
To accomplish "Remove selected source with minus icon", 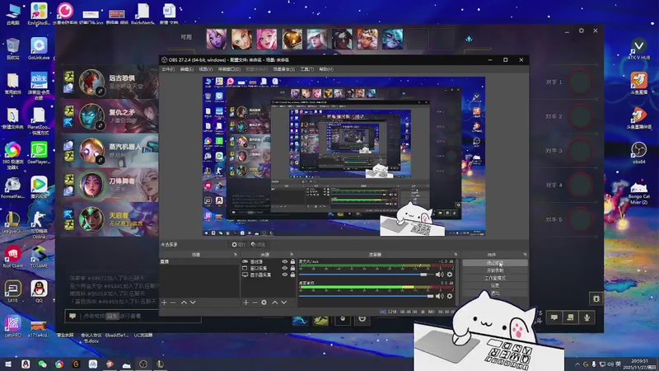I will pyautogui.click(x=255, y=302).
